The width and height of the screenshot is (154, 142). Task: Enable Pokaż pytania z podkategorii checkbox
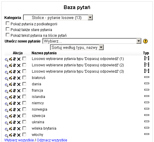pyautogui.click(x=8, y=24)
